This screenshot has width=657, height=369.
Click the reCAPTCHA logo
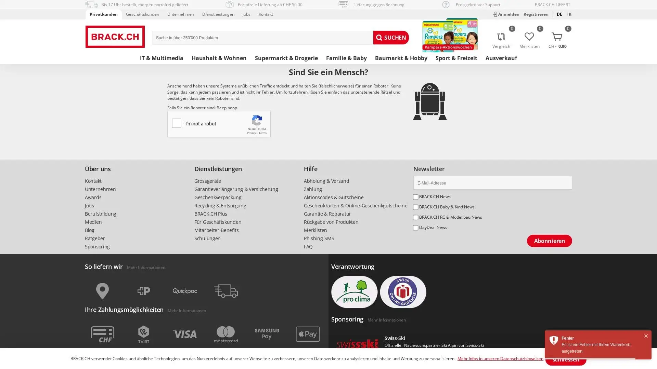click(x=257, y=121)
